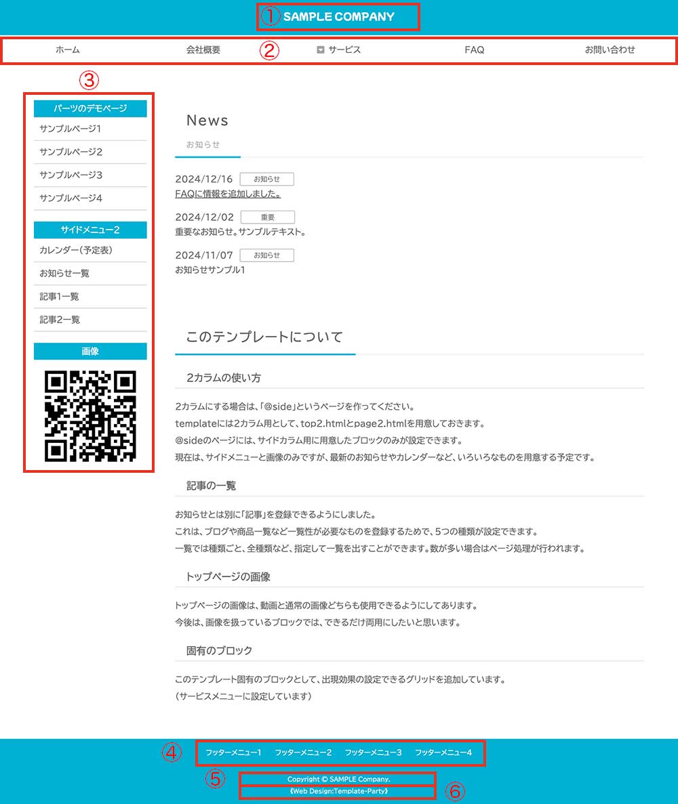
Task: Open フッターメニュー3 footer link
Action: (373, 753)
